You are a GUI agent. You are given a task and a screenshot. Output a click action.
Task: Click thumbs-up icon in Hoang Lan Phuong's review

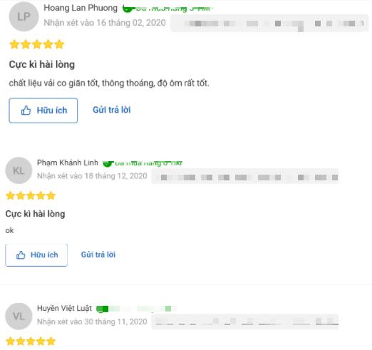[26, 110]
